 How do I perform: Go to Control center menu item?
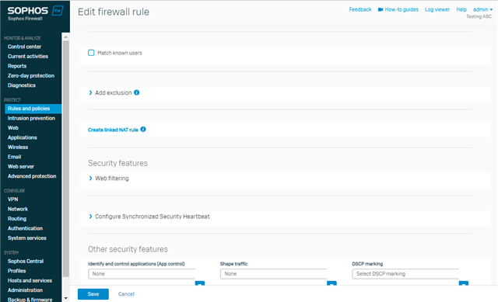pyautogui.click(x=24, y=47)
